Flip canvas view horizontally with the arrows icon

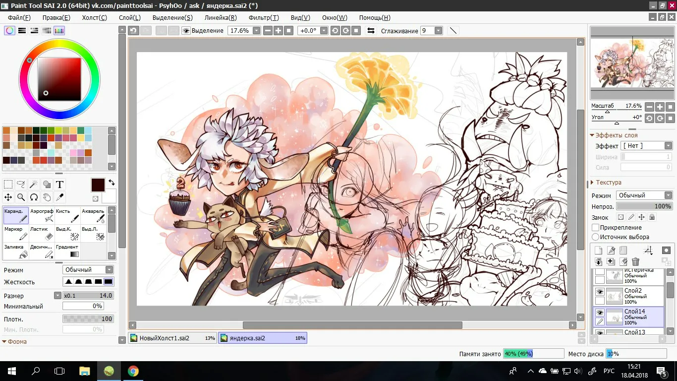pyautogui.click(x=371, y=31)
